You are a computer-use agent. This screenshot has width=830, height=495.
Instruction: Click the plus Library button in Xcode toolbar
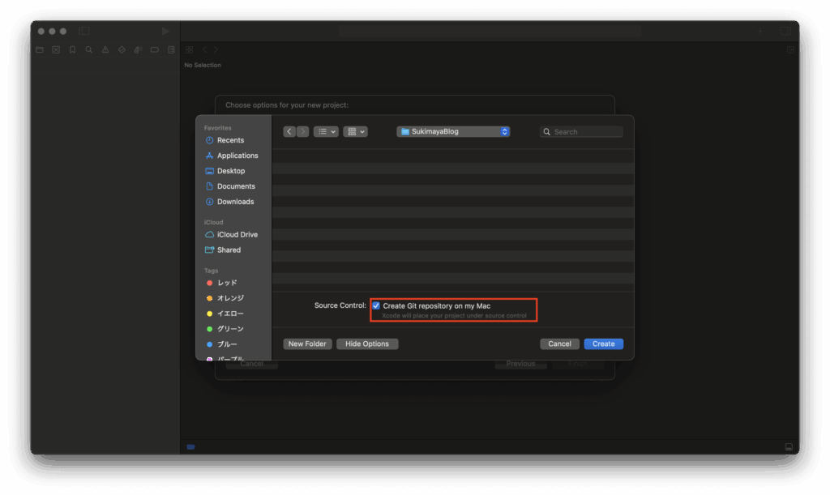click(760, 32)
